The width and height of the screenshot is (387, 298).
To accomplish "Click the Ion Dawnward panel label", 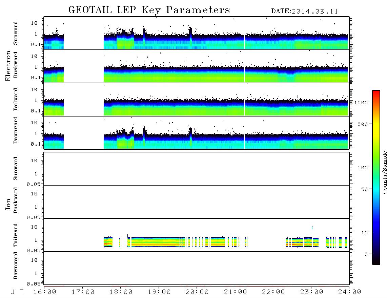I will pos(15,265).
